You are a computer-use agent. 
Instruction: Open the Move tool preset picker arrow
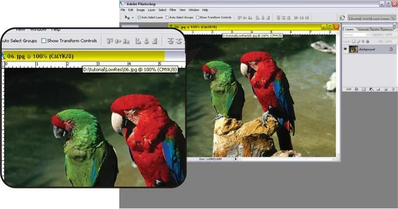click(132, 18)
